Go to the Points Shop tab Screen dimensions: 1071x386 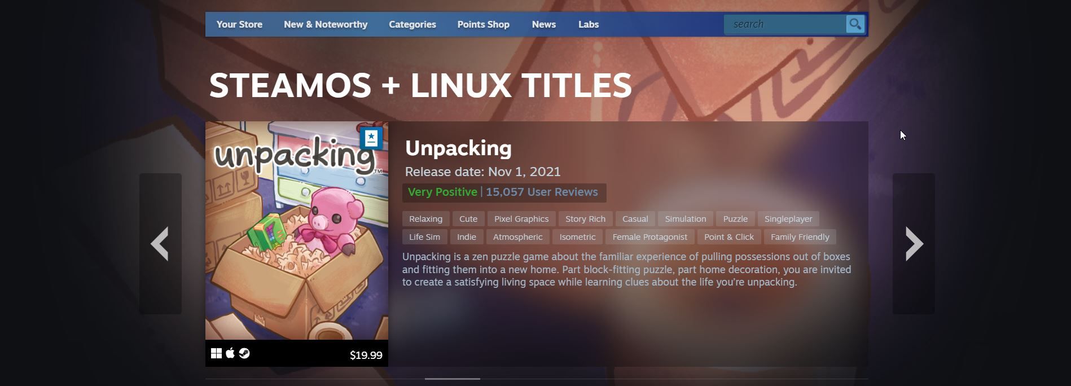[484, 25]
